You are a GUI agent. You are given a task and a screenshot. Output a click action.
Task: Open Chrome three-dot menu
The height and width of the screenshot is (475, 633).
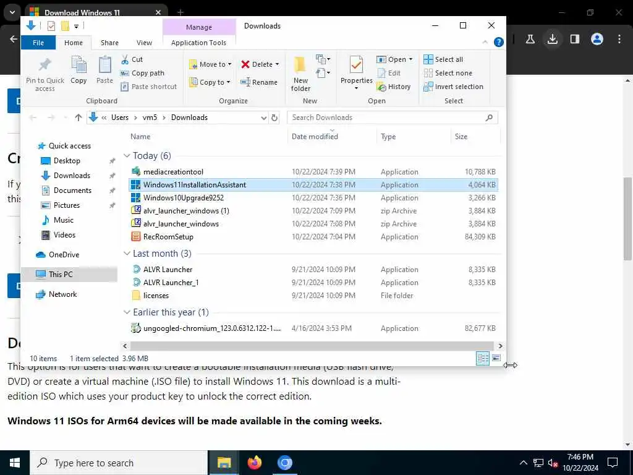(619, 39)
